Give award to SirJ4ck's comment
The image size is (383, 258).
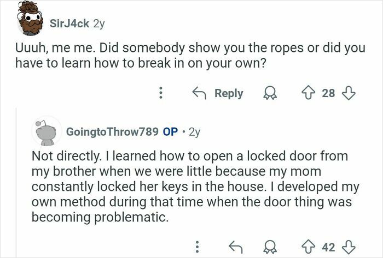coord(270,93)
